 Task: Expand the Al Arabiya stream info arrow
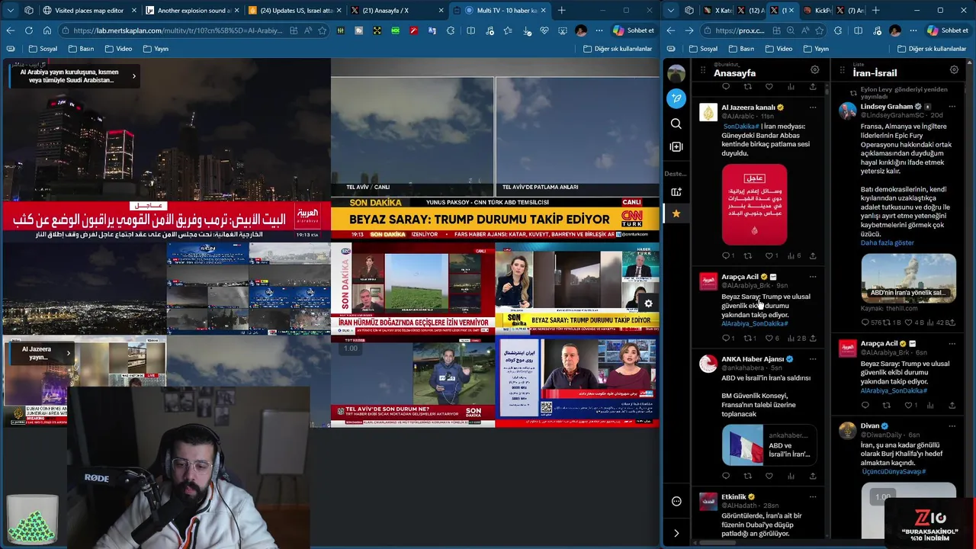coord(134,75)
